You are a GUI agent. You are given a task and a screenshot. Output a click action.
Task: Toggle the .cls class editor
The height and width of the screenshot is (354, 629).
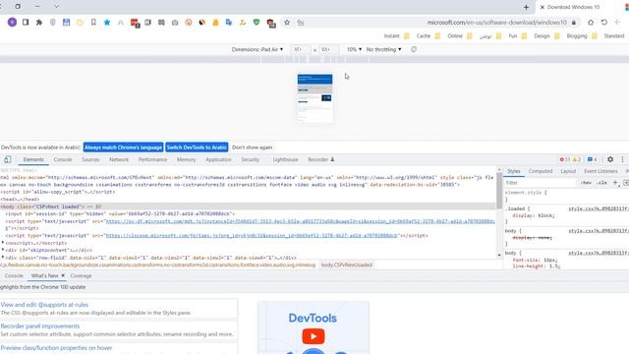coord(601,183)
